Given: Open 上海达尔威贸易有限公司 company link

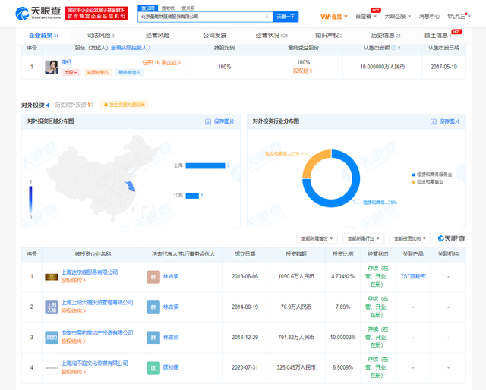Looking at the screenshot, I should coord(90,272).
